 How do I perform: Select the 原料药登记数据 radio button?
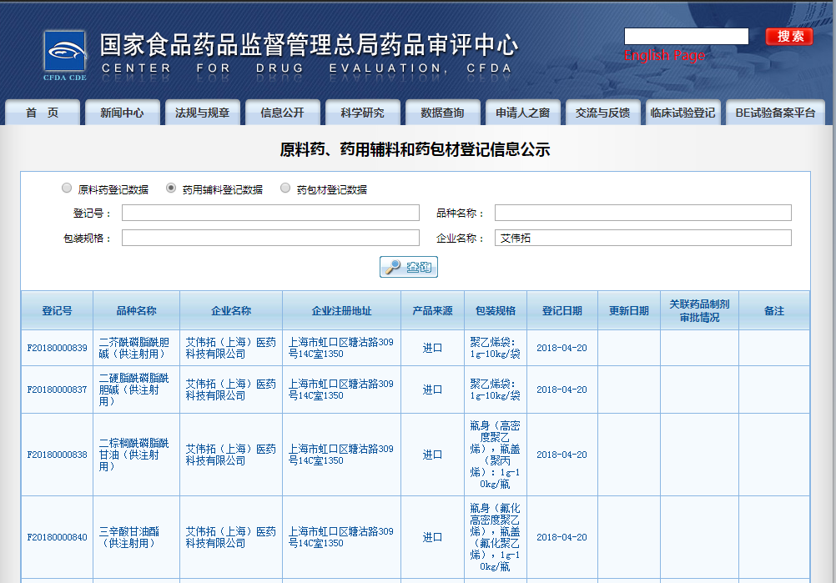67,188
